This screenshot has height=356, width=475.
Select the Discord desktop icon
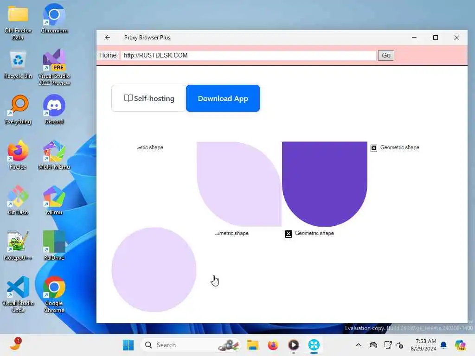pyautogui.click(x=54, y=109)
